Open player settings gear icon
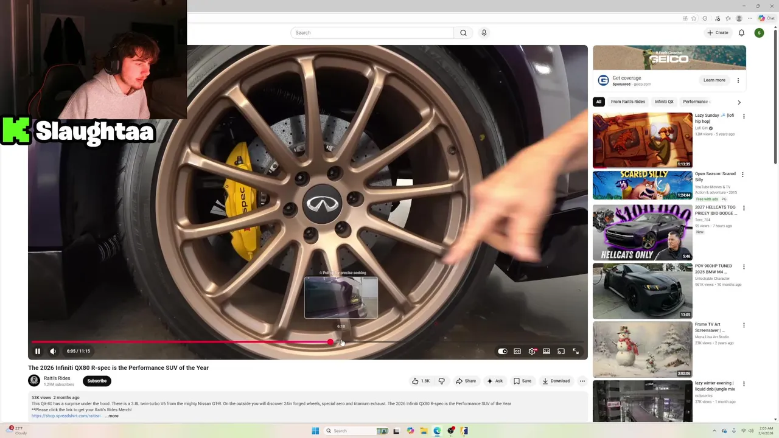 tap(532, 351)
